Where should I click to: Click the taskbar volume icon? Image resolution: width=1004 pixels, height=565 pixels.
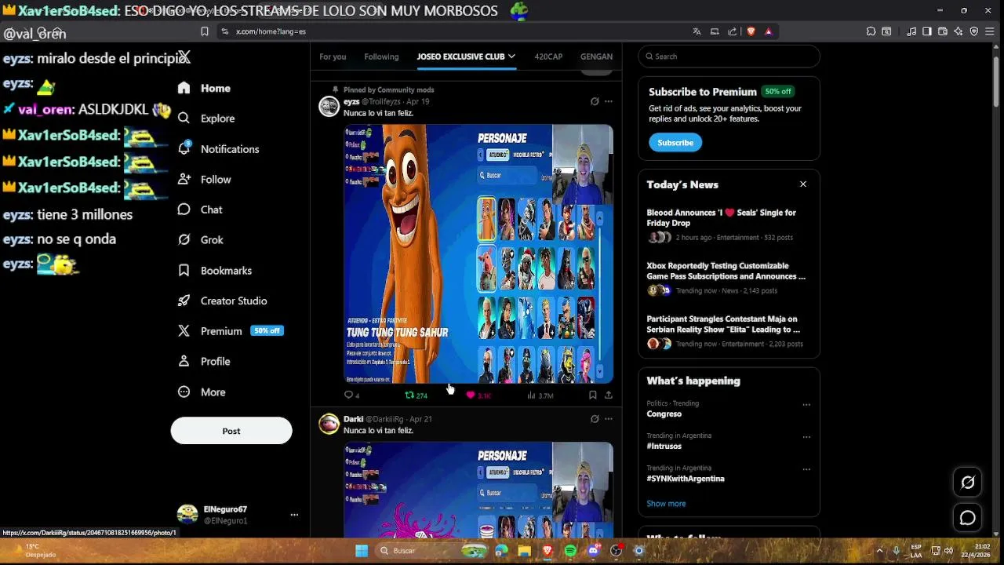(948, 551)
